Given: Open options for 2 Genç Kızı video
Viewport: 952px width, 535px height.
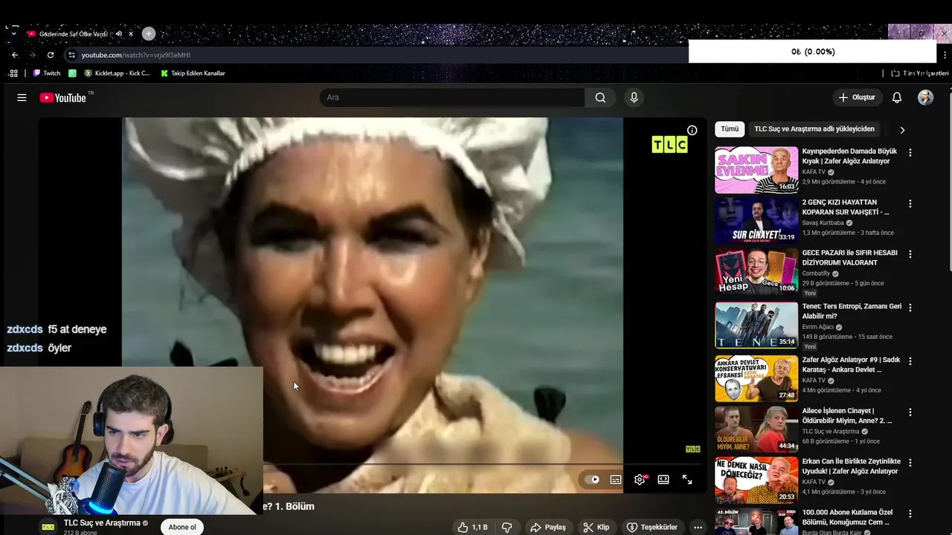Looking at the screenshot, I should coord(910,203).
